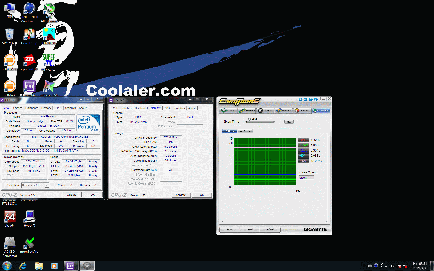The image size is (434, 271).
Task: Show hidden tray icons arrow
Action: (x=386, y=266)
